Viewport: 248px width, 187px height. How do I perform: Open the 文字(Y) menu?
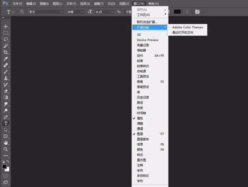pos(71,3)
